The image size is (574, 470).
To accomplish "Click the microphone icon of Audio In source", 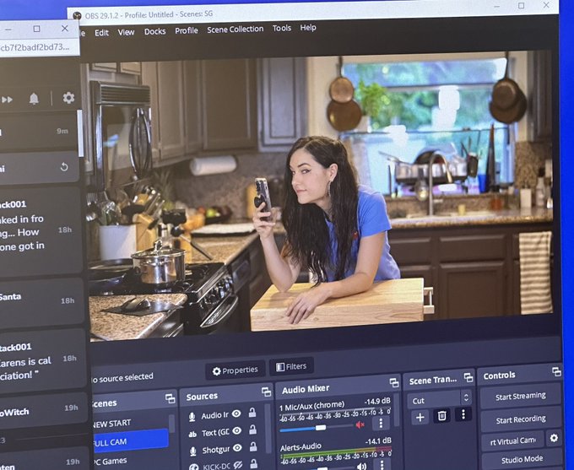I will click(192, 417).
